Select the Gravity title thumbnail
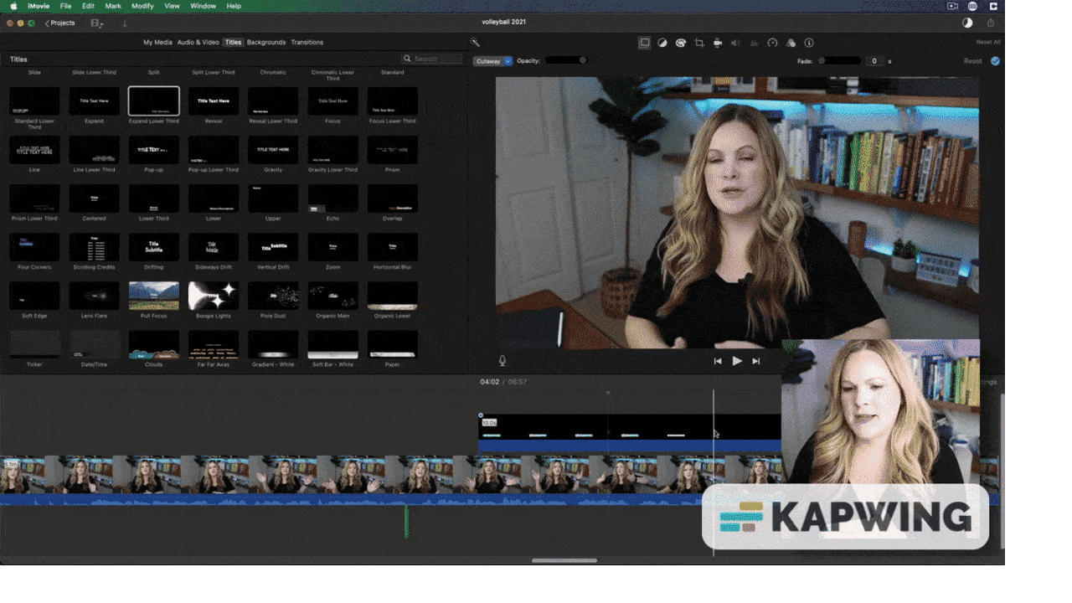 point(273,150)
